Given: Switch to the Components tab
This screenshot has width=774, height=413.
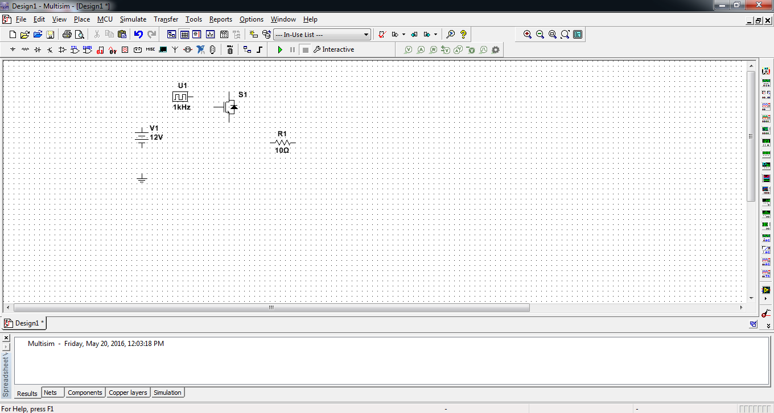Looking at the screenshot, I should [85, 393].
